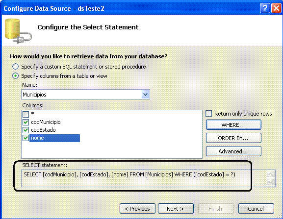Close the Configure Data Source dialog
The width and height of the screenshot is (283, 219).
point(276,8)
